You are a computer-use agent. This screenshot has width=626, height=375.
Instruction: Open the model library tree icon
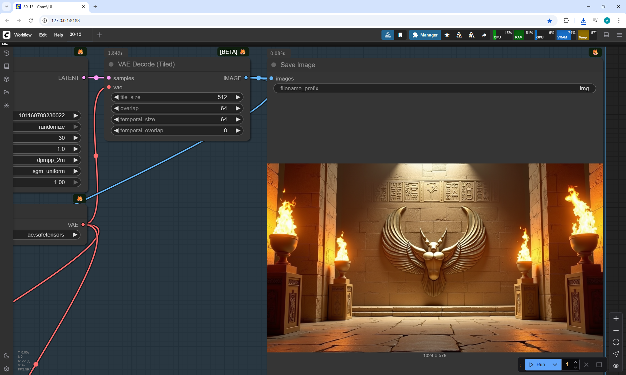(x=7, y=105)
